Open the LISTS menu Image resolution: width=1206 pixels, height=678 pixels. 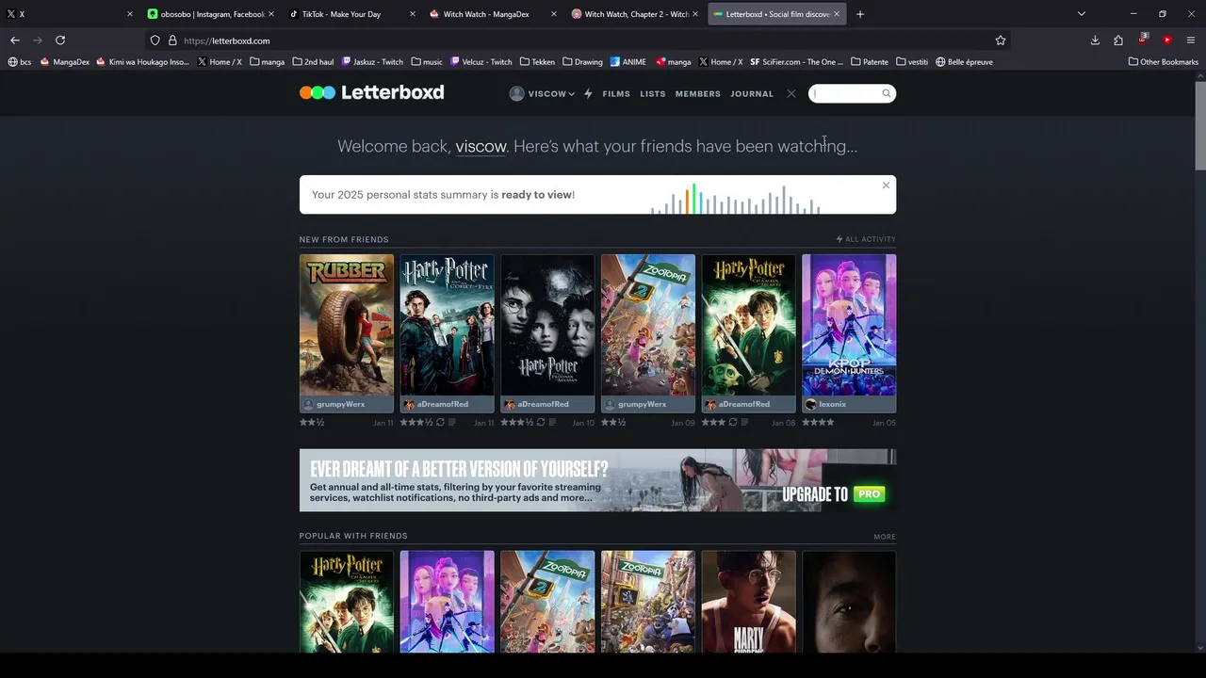(653, 93)
